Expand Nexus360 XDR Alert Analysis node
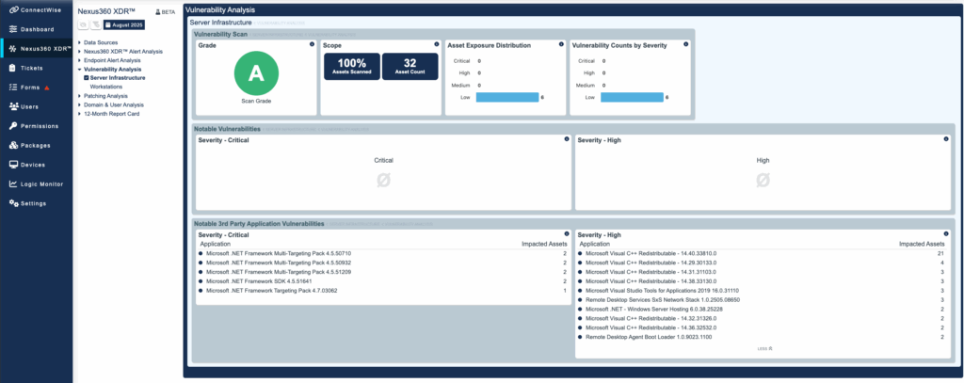This screenshot has width=964, height=383. click(80, 52)
